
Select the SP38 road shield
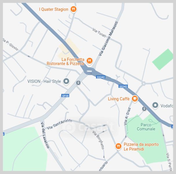65,96
